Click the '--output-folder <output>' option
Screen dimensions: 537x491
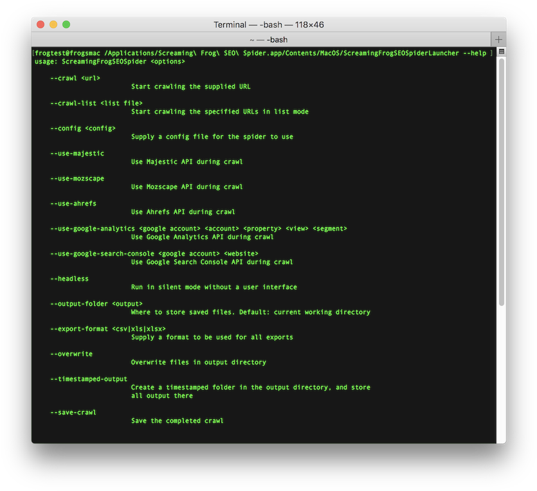click(96, 304)
